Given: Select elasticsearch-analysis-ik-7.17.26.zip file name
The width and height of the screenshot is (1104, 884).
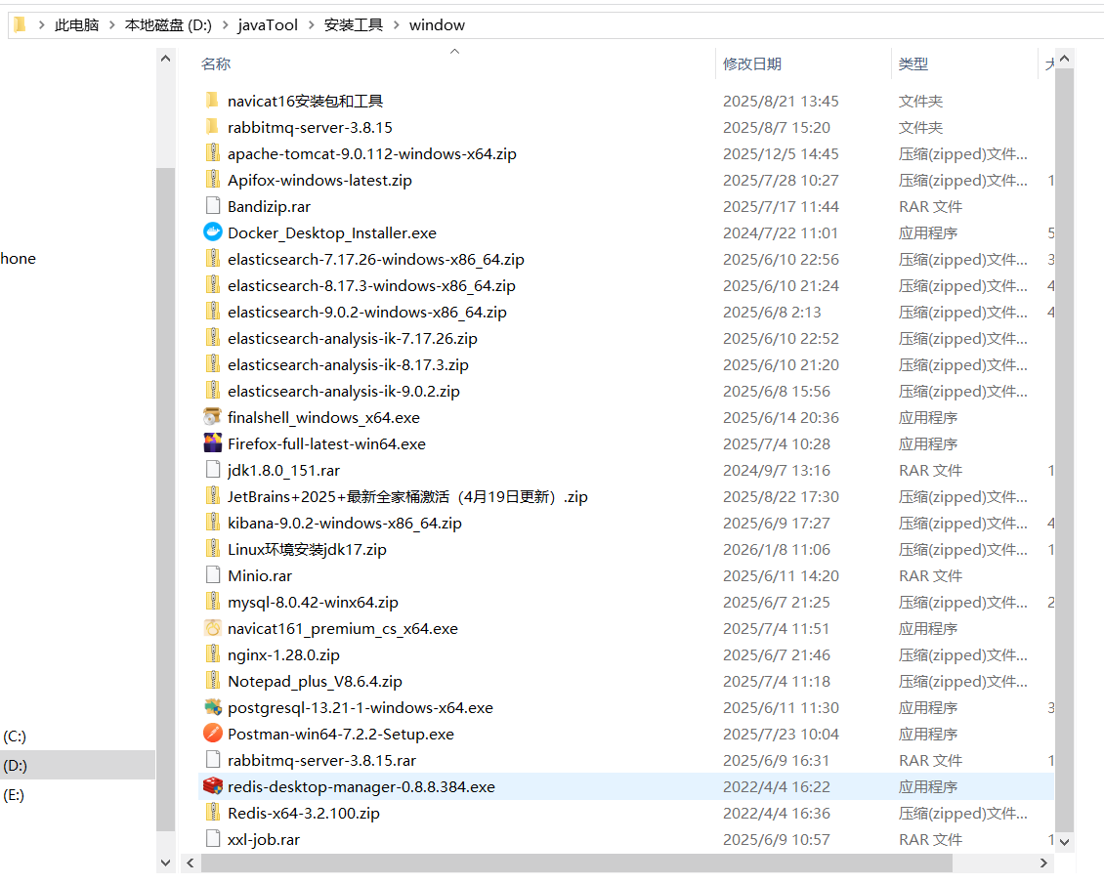Looking at the screenshot, I should 352,339.
